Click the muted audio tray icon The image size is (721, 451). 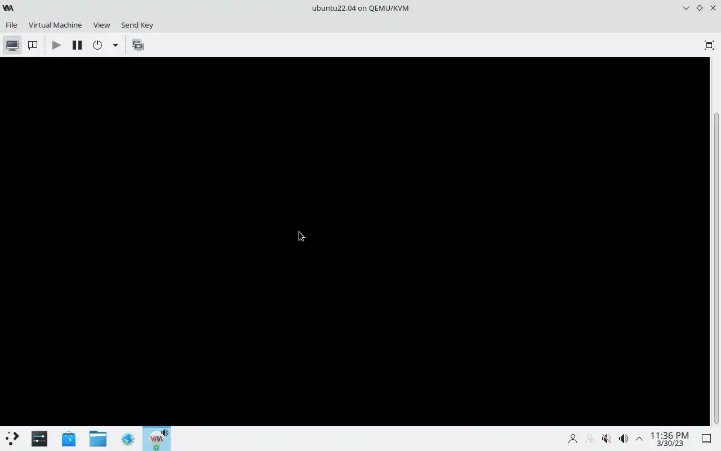[x=607, y=439]
